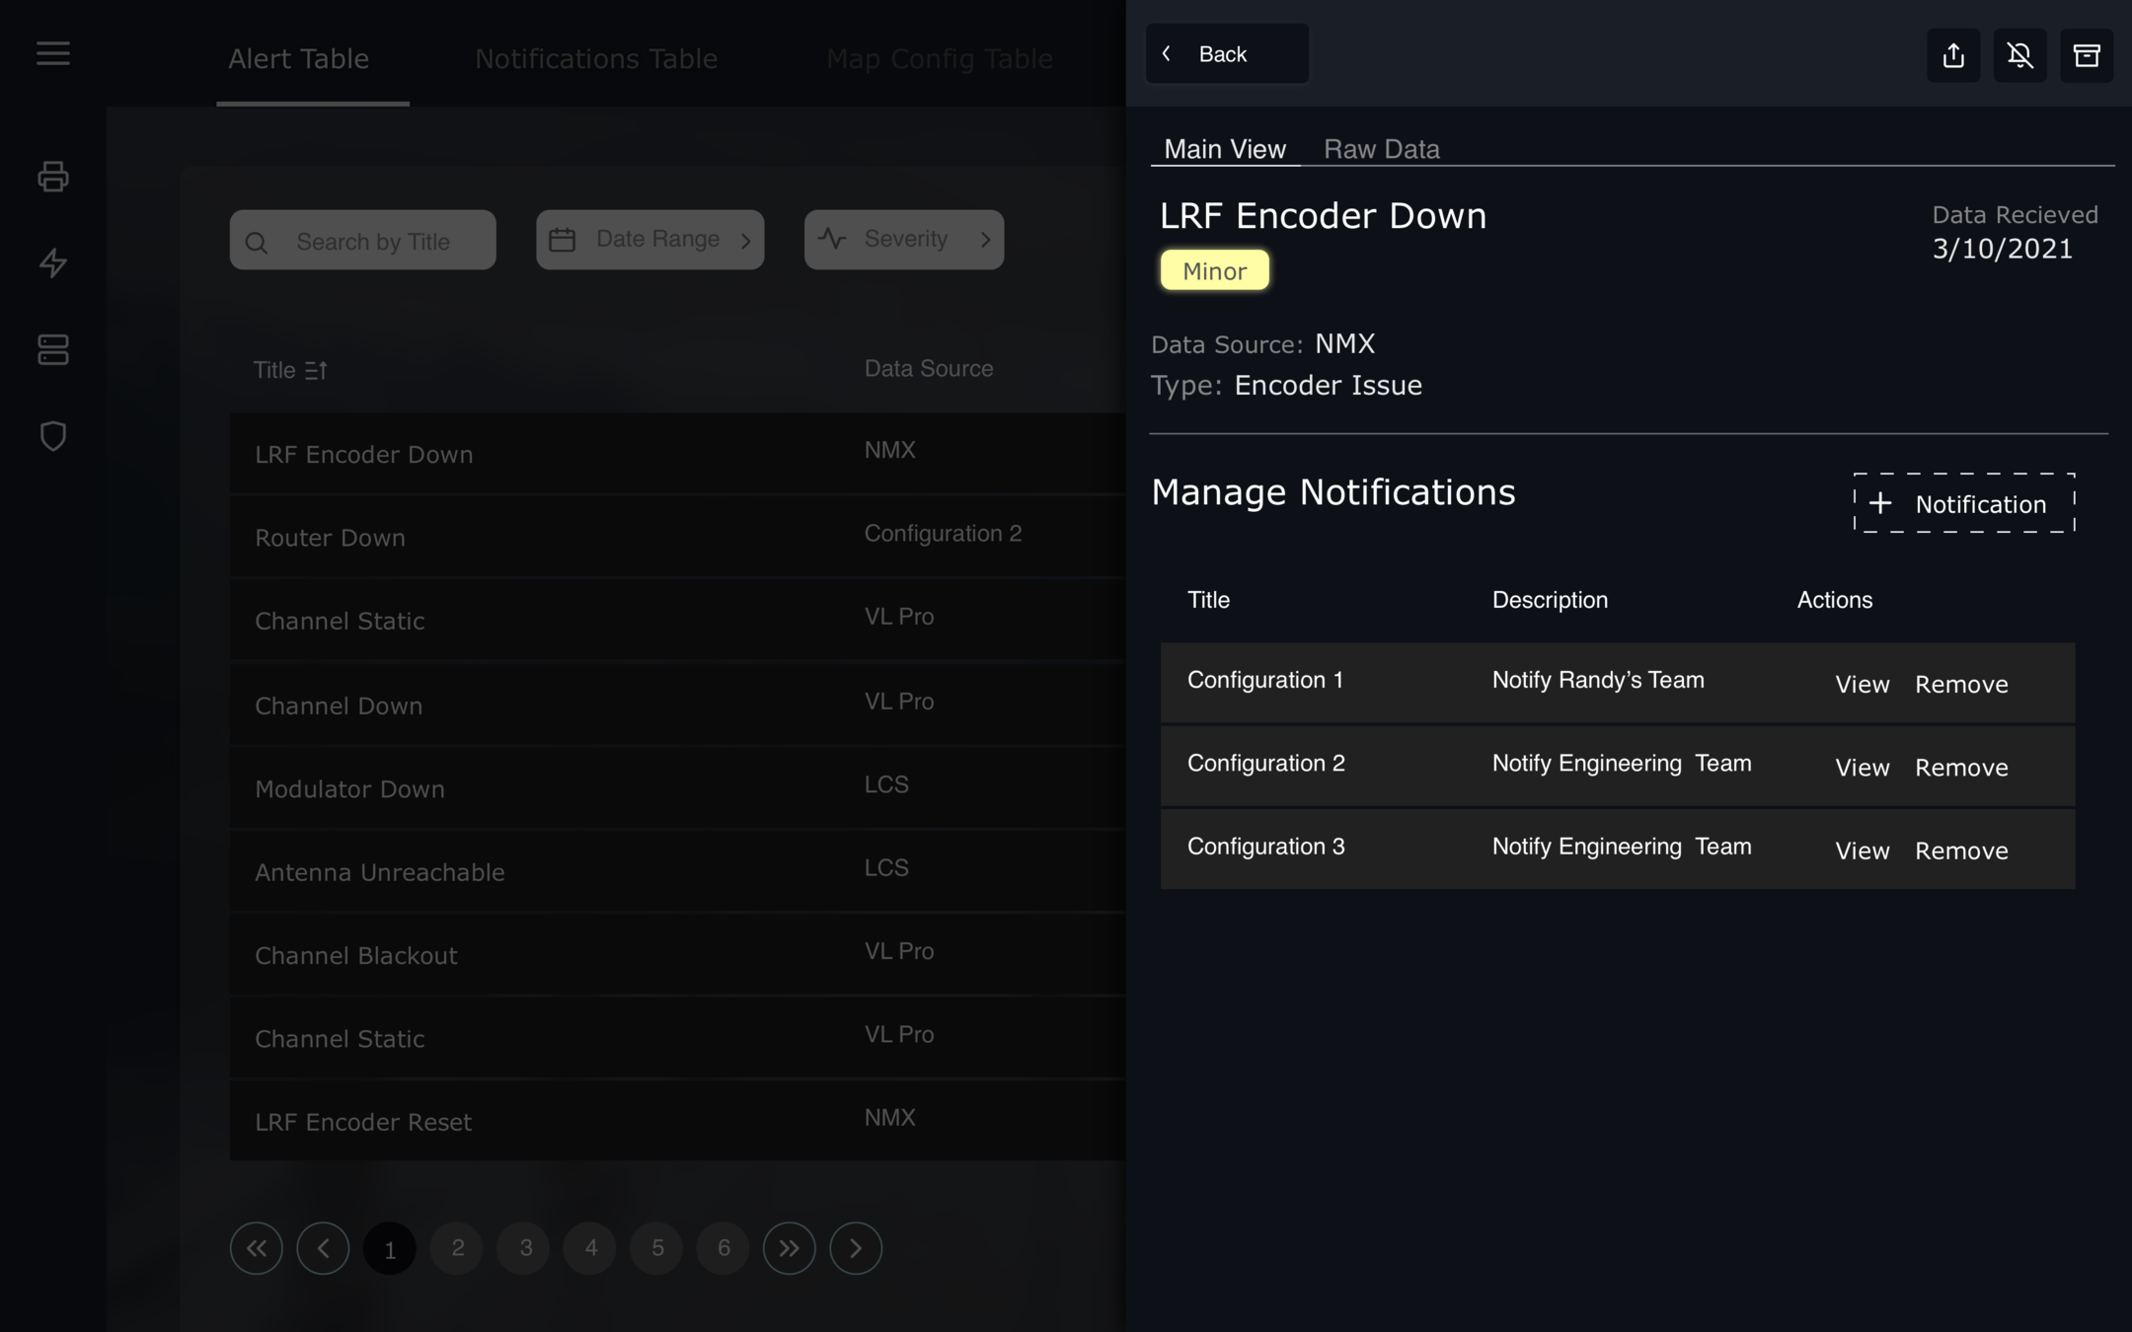2132x1332 pixels.
Task: Remove Configuration 2 notification
Action: pyautogui.click(x=1961, y=768)
